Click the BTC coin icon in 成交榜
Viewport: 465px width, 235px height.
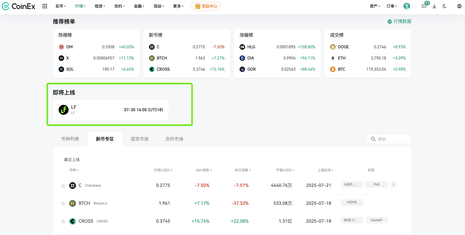(x=333, y=69)
